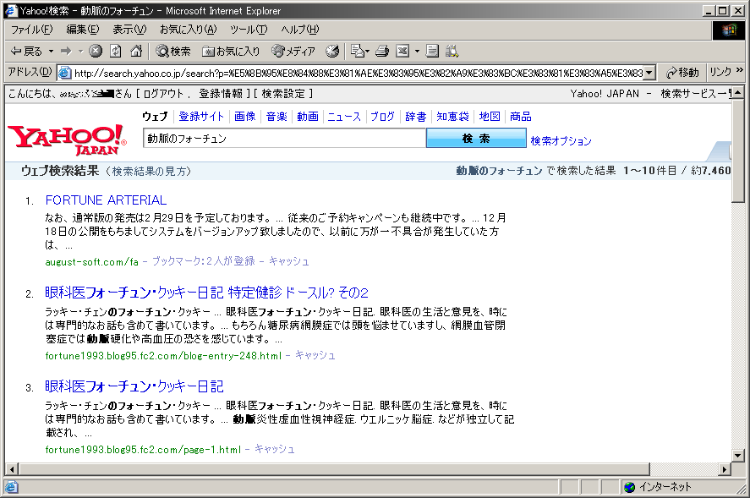
Task: Open the 検索オプション link
Action: pyautogui.click(x=561, y=141)
